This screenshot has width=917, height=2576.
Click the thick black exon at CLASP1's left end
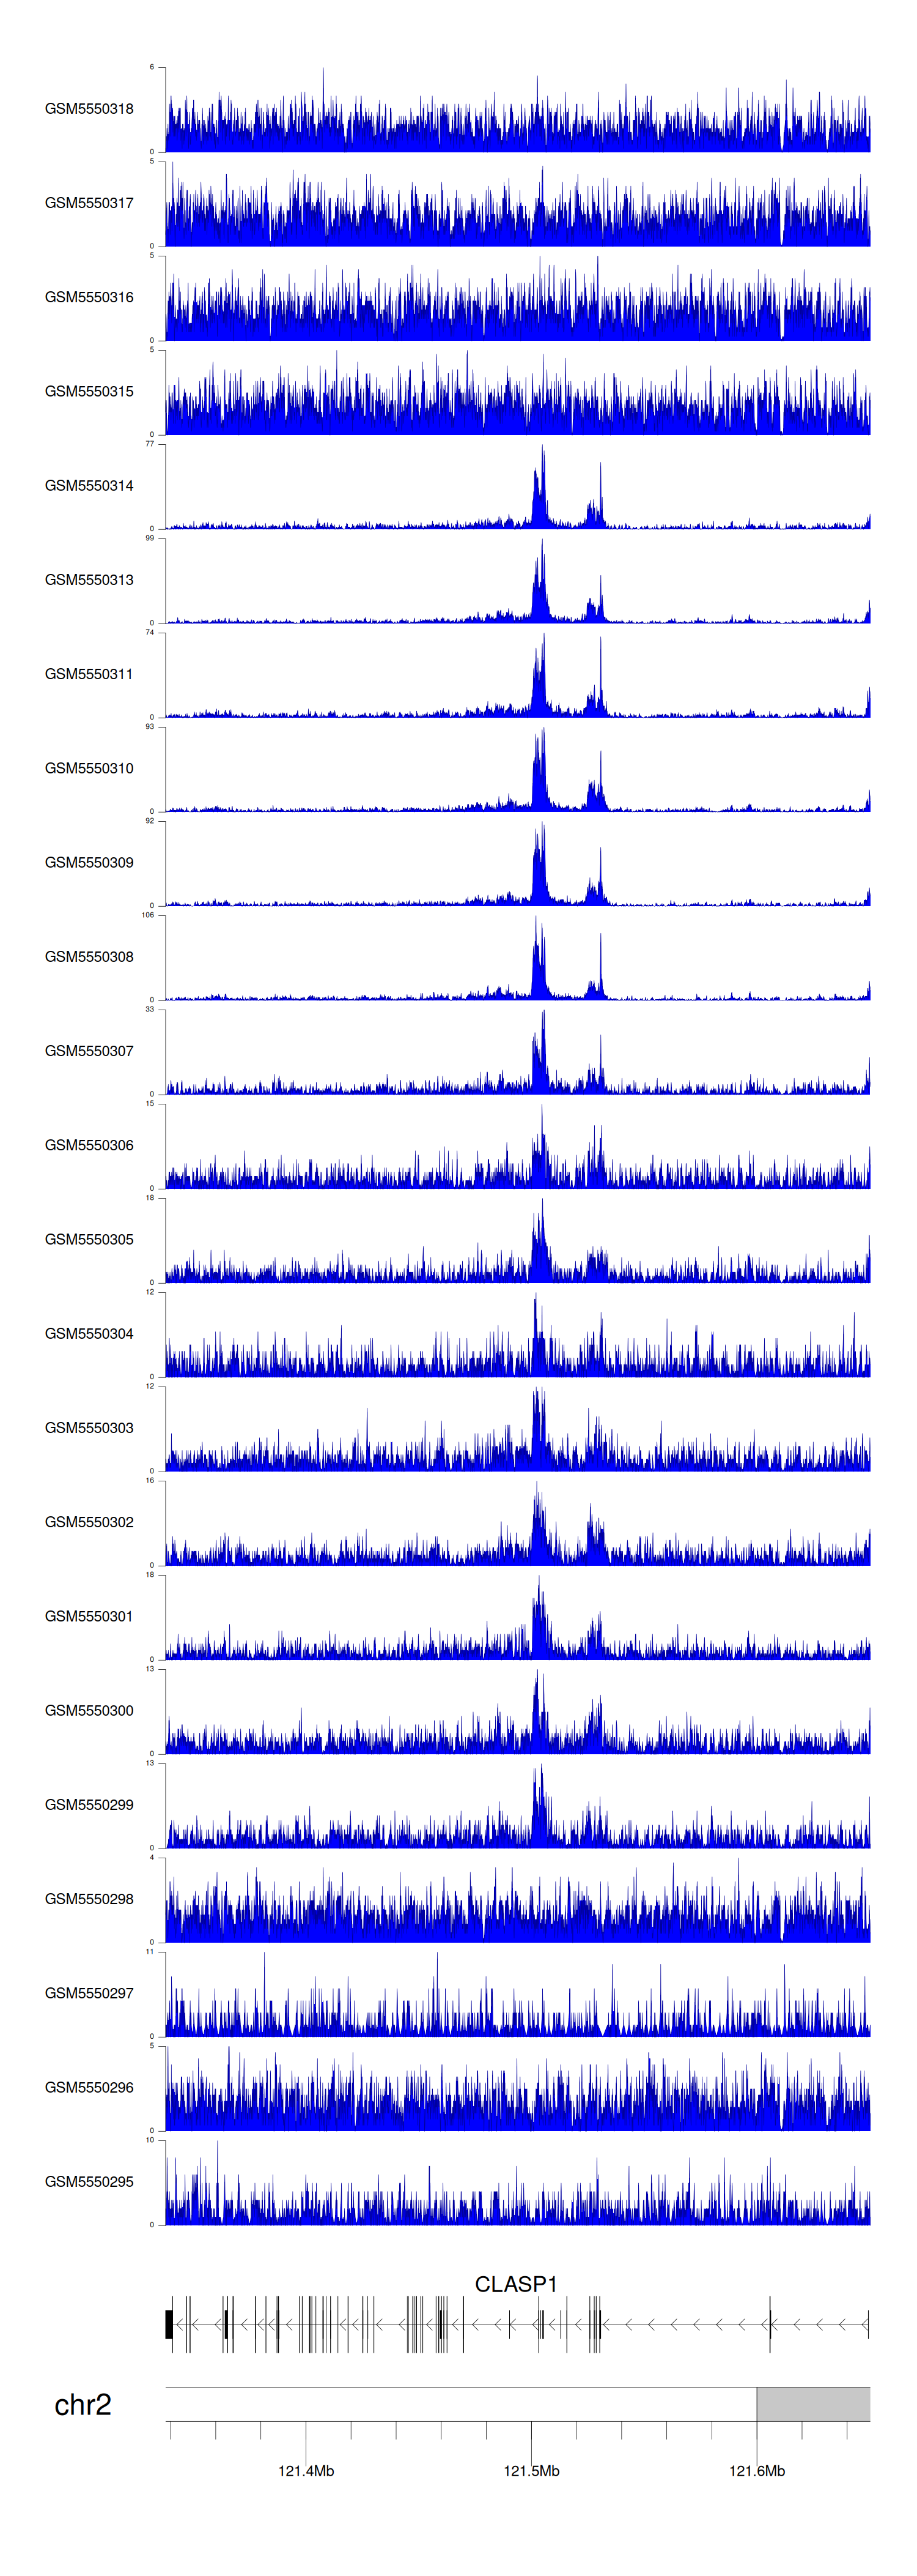(x=169, y=2324)
